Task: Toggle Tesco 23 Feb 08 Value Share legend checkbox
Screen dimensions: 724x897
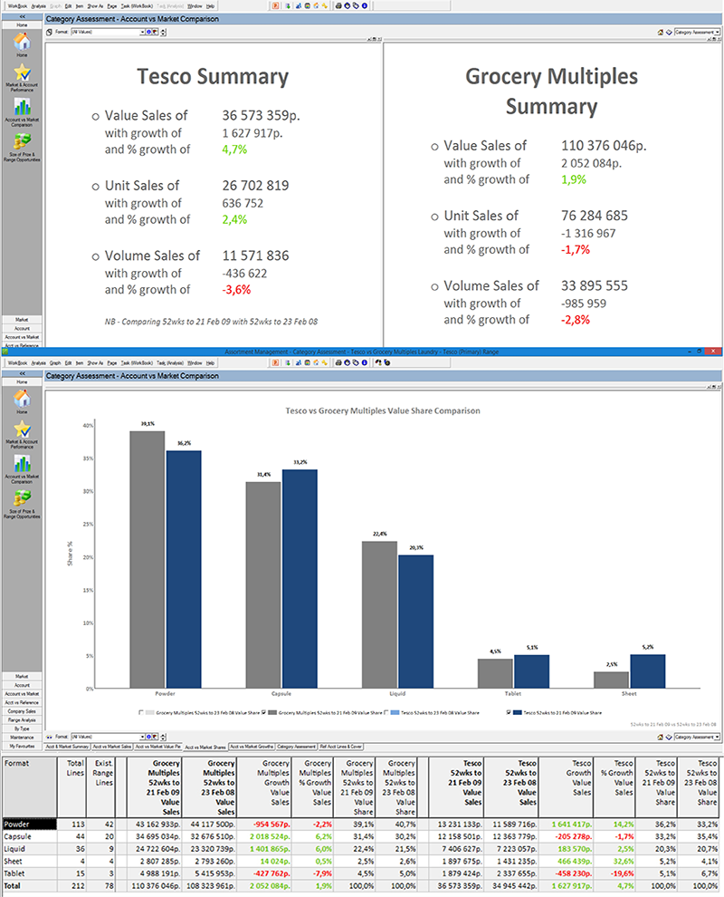Action: 386,713
